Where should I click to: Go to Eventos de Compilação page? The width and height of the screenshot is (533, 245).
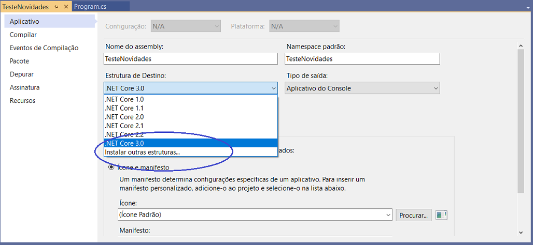44,48
